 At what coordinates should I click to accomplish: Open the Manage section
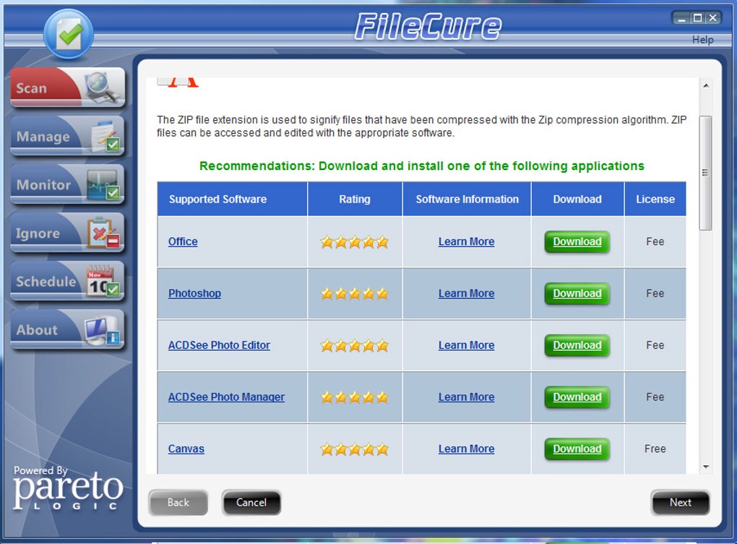[x=68, y=136]
